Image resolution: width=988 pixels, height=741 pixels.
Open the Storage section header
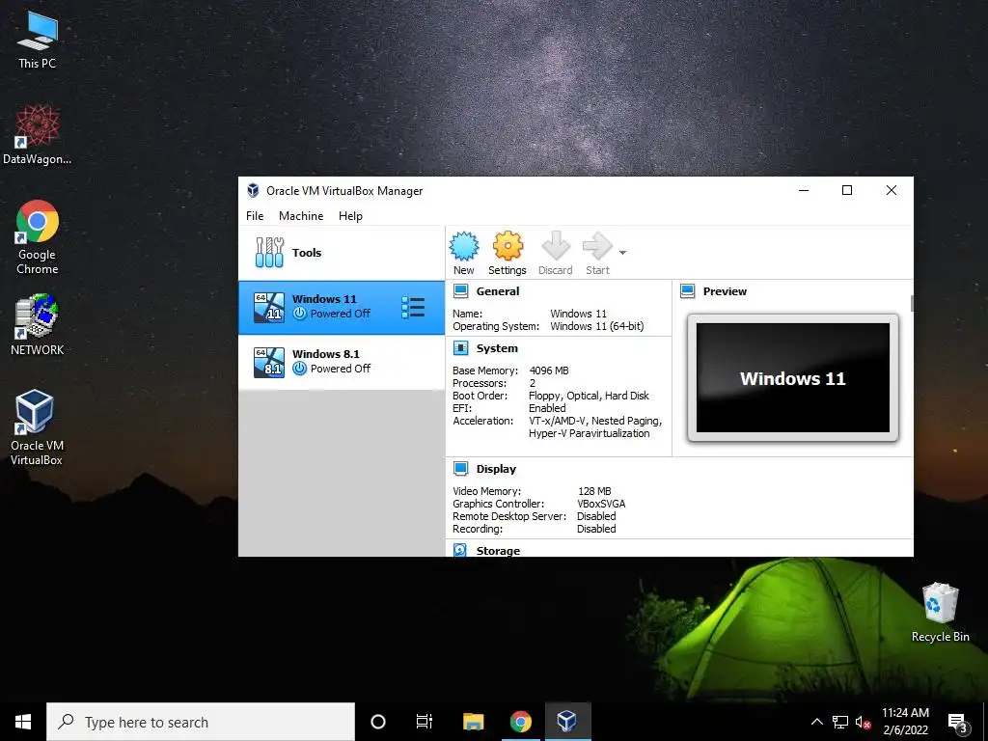point(498,551)
